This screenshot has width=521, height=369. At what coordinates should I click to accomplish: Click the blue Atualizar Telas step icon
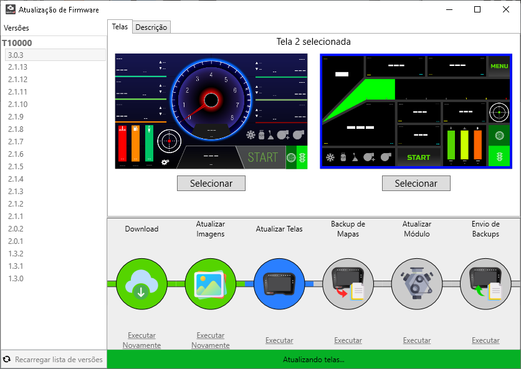pos(279,284)
